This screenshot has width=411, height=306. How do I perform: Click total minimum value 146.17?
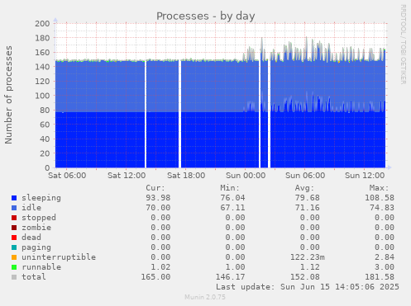pos(230,277)
